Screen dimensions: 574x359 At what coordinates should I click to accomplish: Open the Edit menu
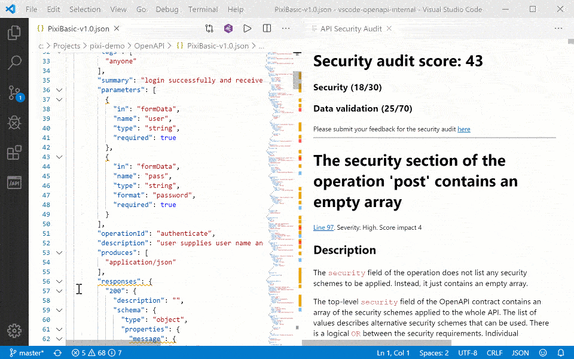(x=53, y=9)
